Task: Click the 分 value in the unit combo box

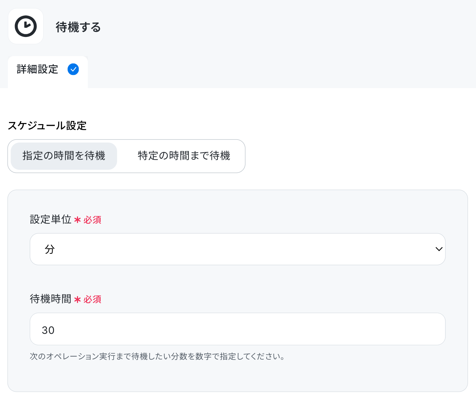Action: [x=50, y=249]
